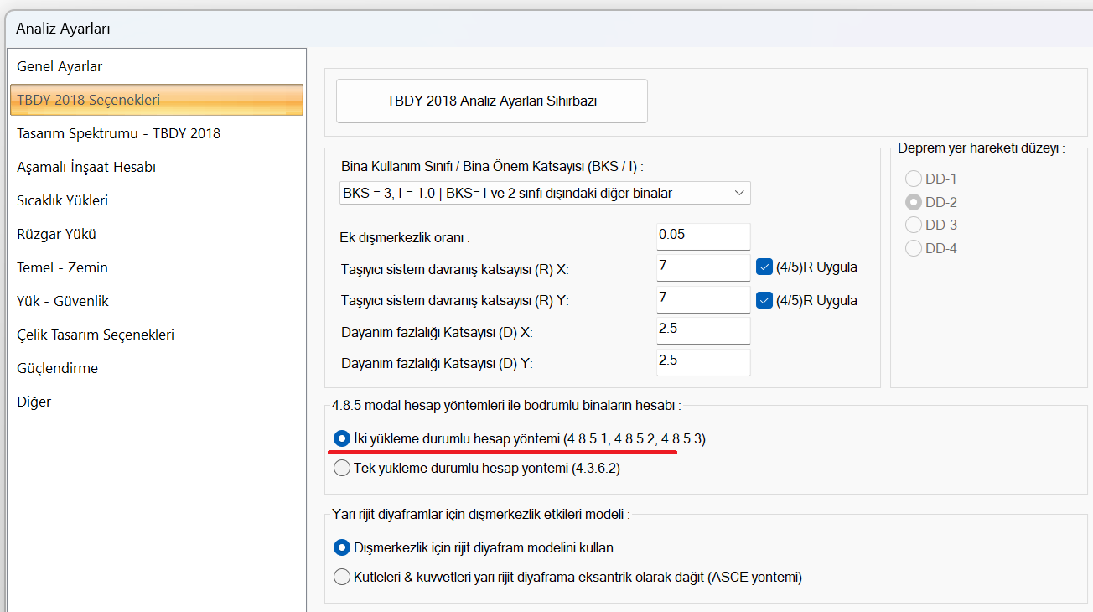Choose ASCE yöntemi eccentric distribution option
Image resolution: width=1093 pixels, height=612 pixels.
(342, 577)
